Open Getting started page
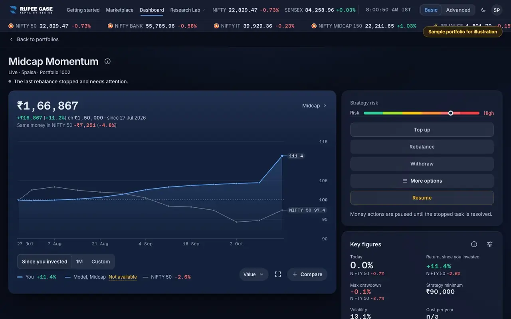The width and height of the screenshot is (511, 319). (x=83, y=10)
